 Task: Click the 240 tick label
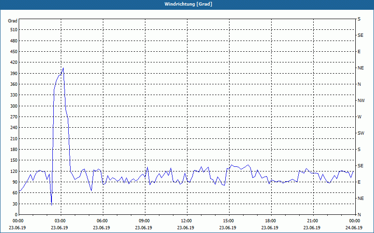pyautogui.click(x=14, y=128)
